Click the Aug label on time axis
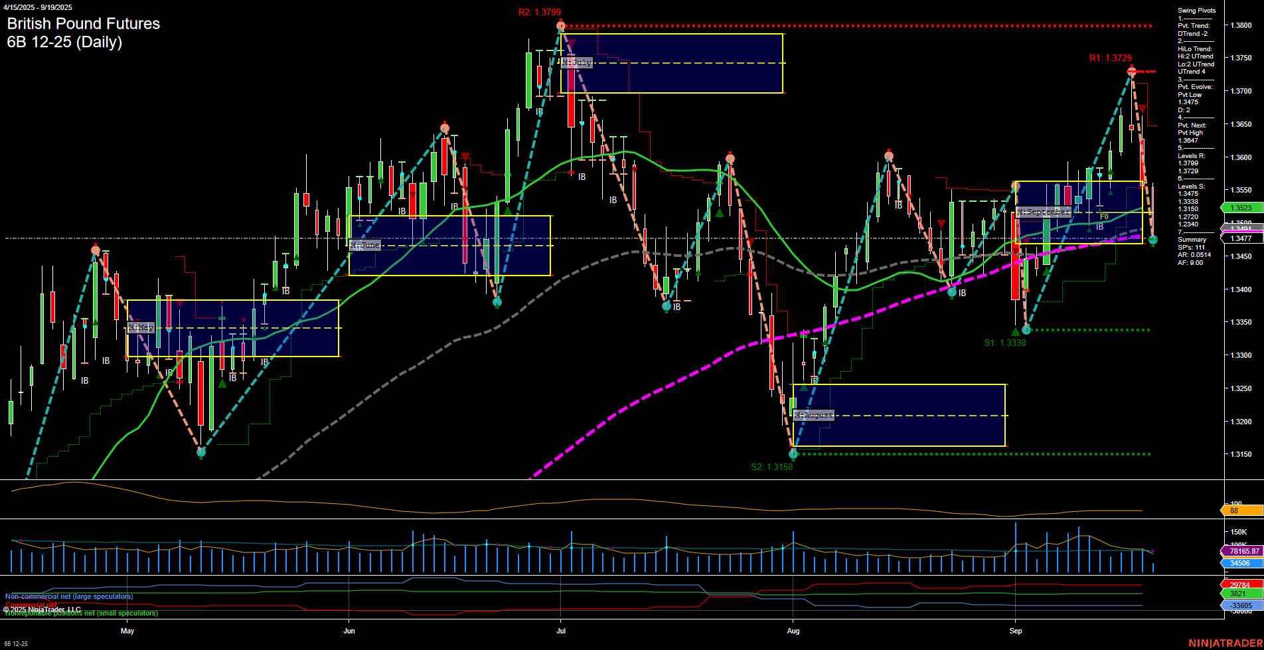Viewport: 1264px width, 650px height. tap(793, 631)
